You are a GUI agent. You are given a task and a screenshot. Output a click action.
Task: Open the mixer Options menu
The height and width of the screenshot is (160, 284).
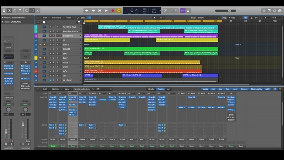pyautogui.click(x=56, y=89)
